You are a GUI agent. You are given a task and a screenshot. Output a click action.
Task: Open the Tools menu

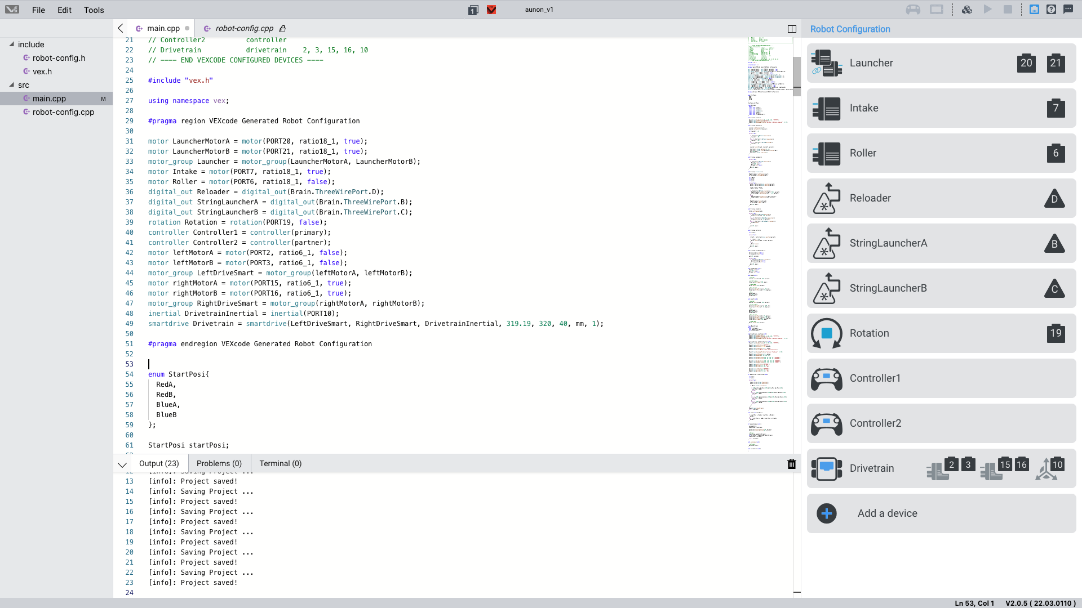coord(94,10)
